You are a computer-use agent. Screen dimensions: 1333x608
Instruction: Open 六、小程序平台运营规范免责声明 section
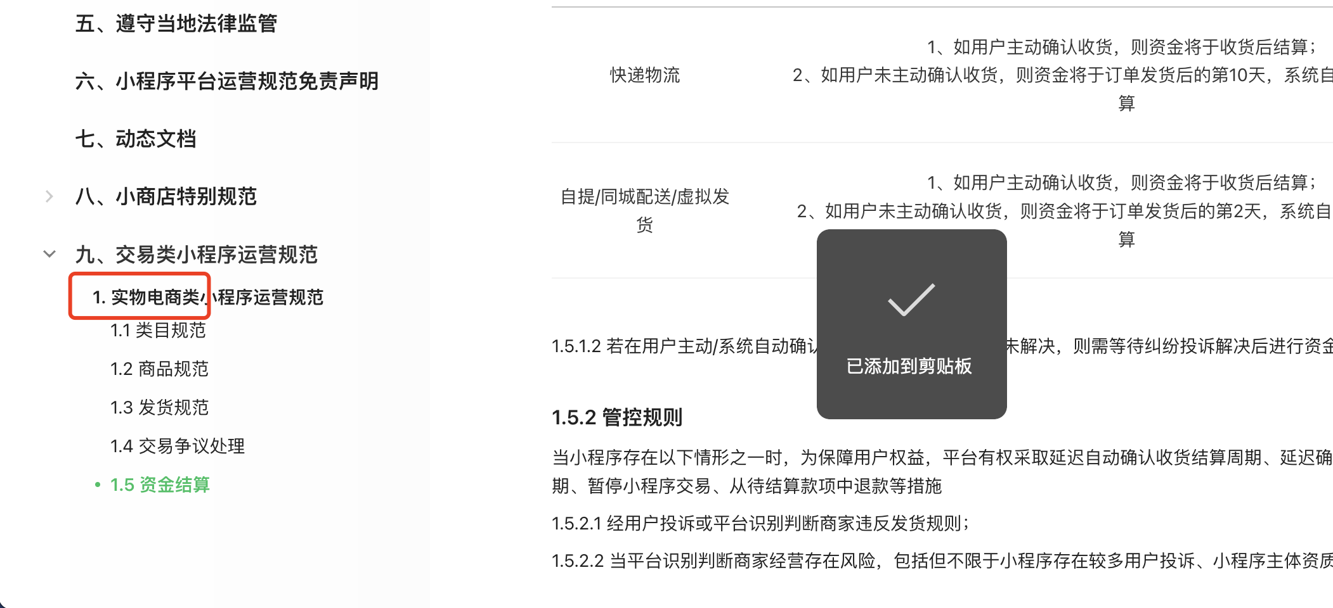[226, 81]
